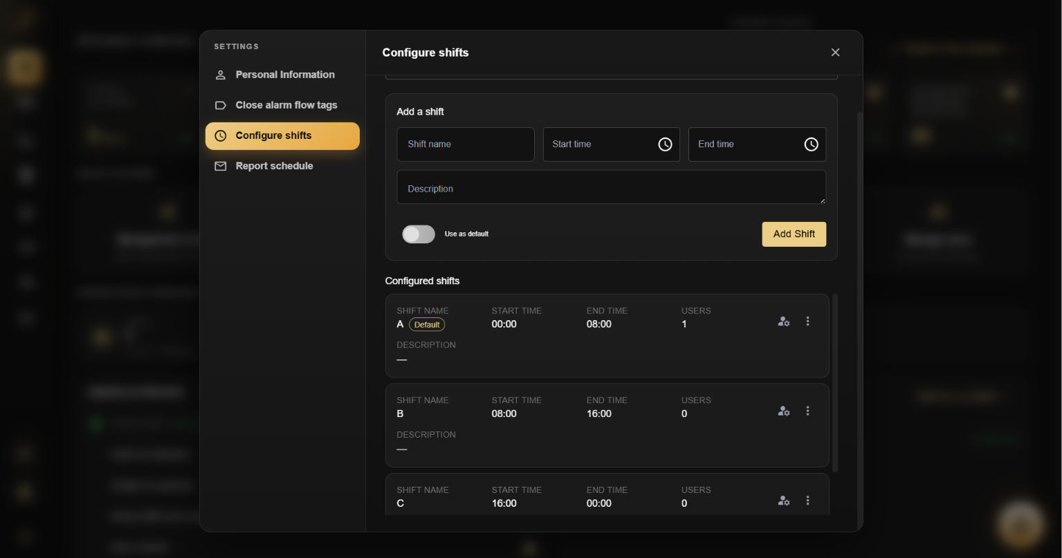The height and width of the screenshot is (558, 1062).
Task: Open the End time clock picker
Action: tap(811, 145)
